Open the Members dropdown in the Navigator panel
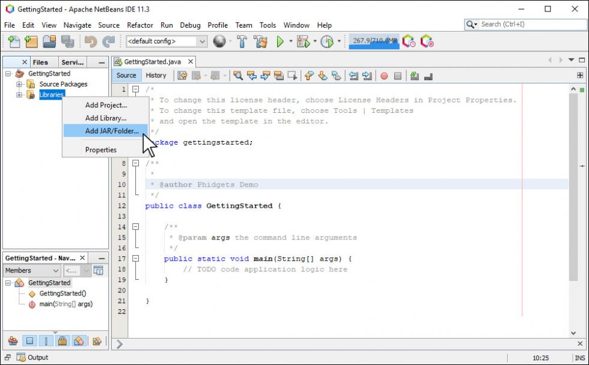Image resolution: width=589 pixels, height=365 pixels. pyautogui.click(x=31, y=270)
